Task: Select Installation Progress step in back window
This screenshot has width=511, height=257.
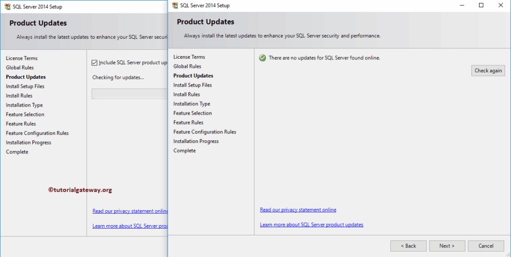Action: click(x=28, y=143)
